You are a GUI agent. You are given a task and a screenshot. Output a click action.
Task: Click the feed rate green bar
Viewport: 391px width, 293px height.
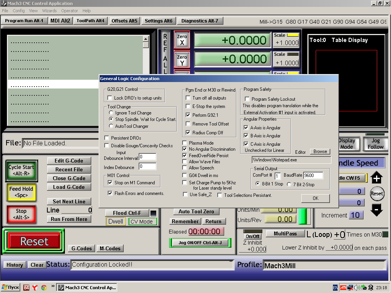click(303, 216)
